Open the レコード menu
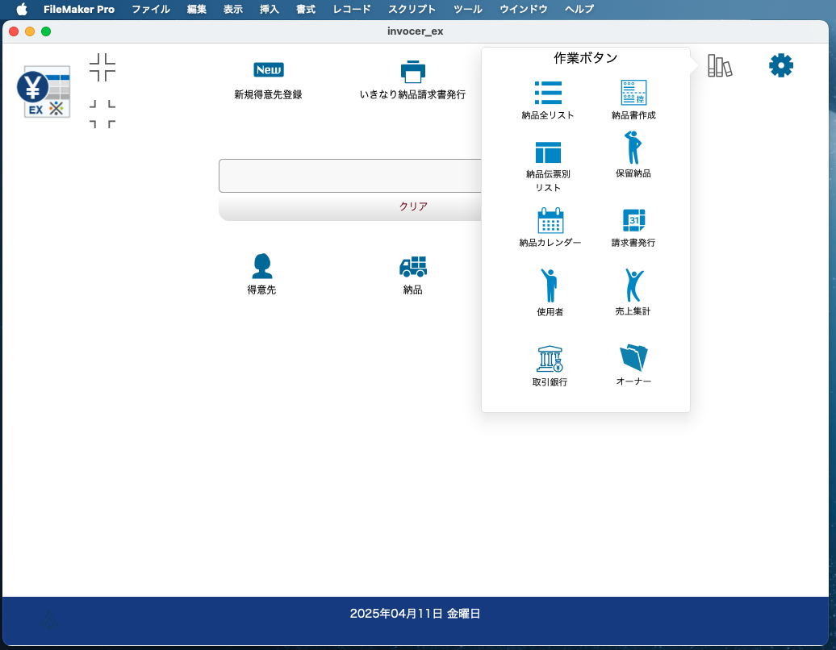Image resolution: width=836 pixels, height=650 pixels. coord(352,10)
